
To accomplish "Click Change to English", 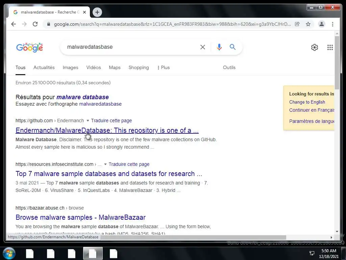I will pos(307,102).
